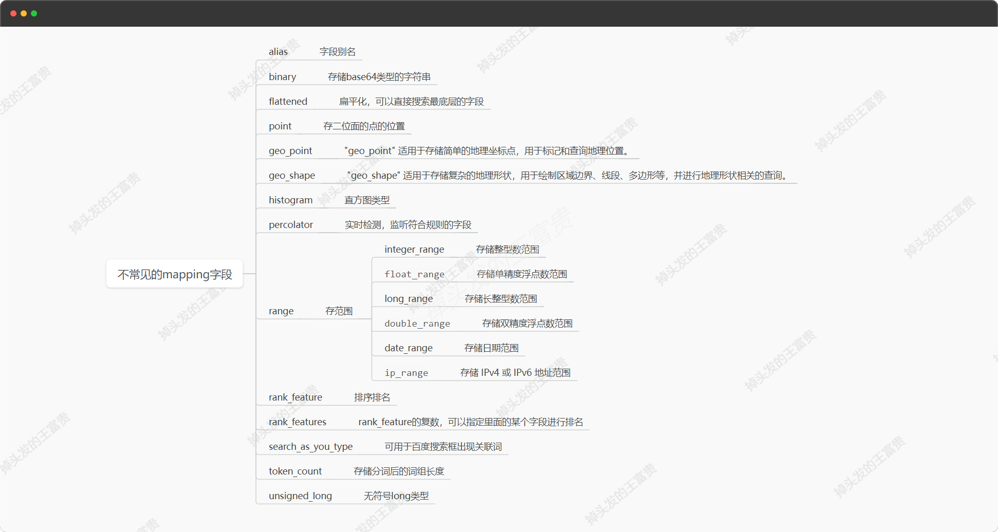This screenshot has height=532, width=998.
Task: Click 可用于百度搜索框出现关联词 text
Action: [x=443, y=446]
